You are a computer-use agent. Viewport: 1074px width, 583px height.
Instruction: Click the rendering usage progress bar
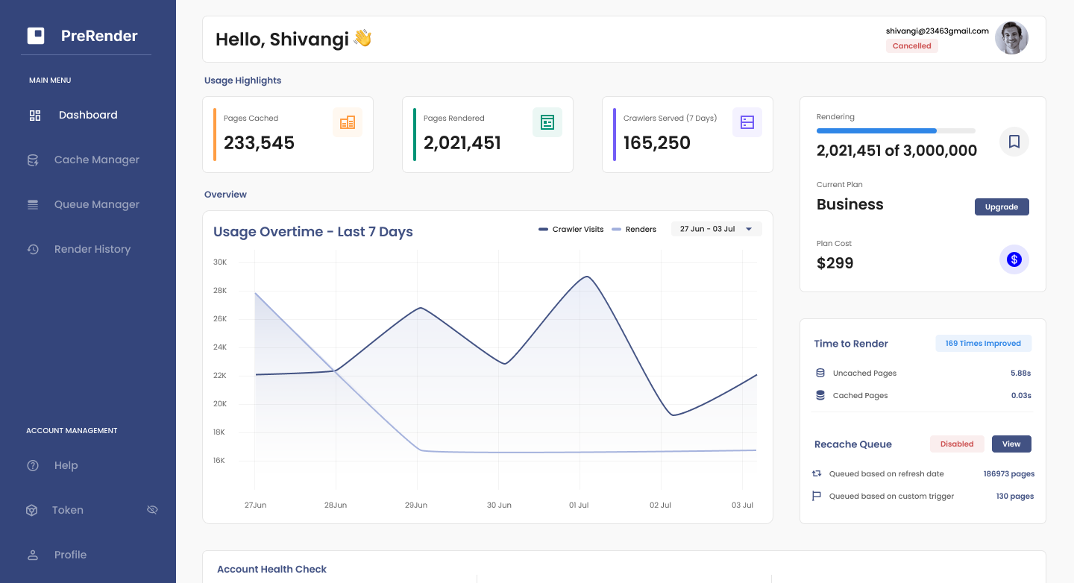click(897, 130)
